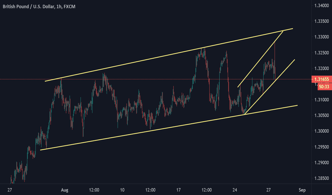
Task: Click the 1.29500 price axis label
Action: (x=322, y=147)
